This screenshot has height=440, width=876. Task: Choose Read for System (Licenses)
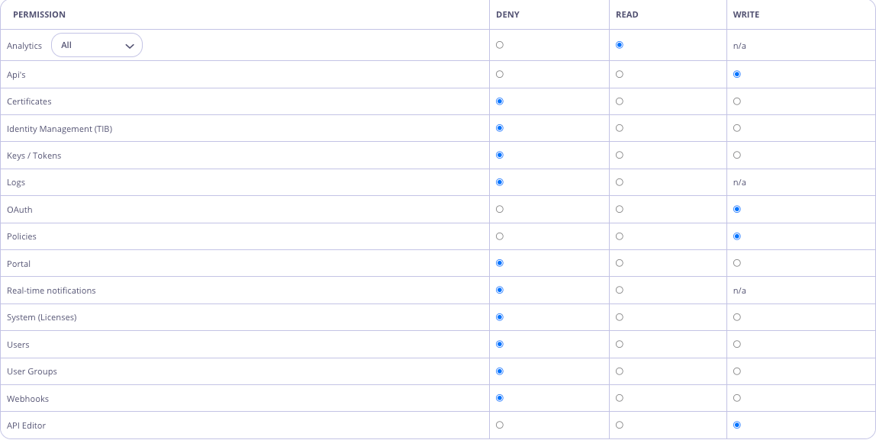pyautogui.click(x=619, y=317)
